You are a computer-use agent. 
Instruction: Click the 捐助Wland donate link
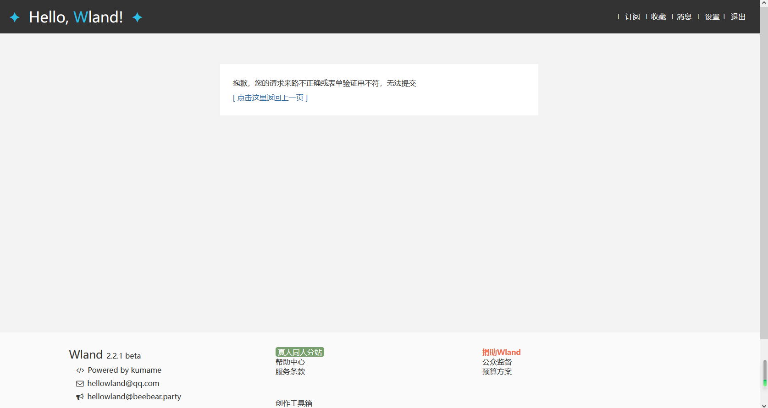(x=501, y=352)
